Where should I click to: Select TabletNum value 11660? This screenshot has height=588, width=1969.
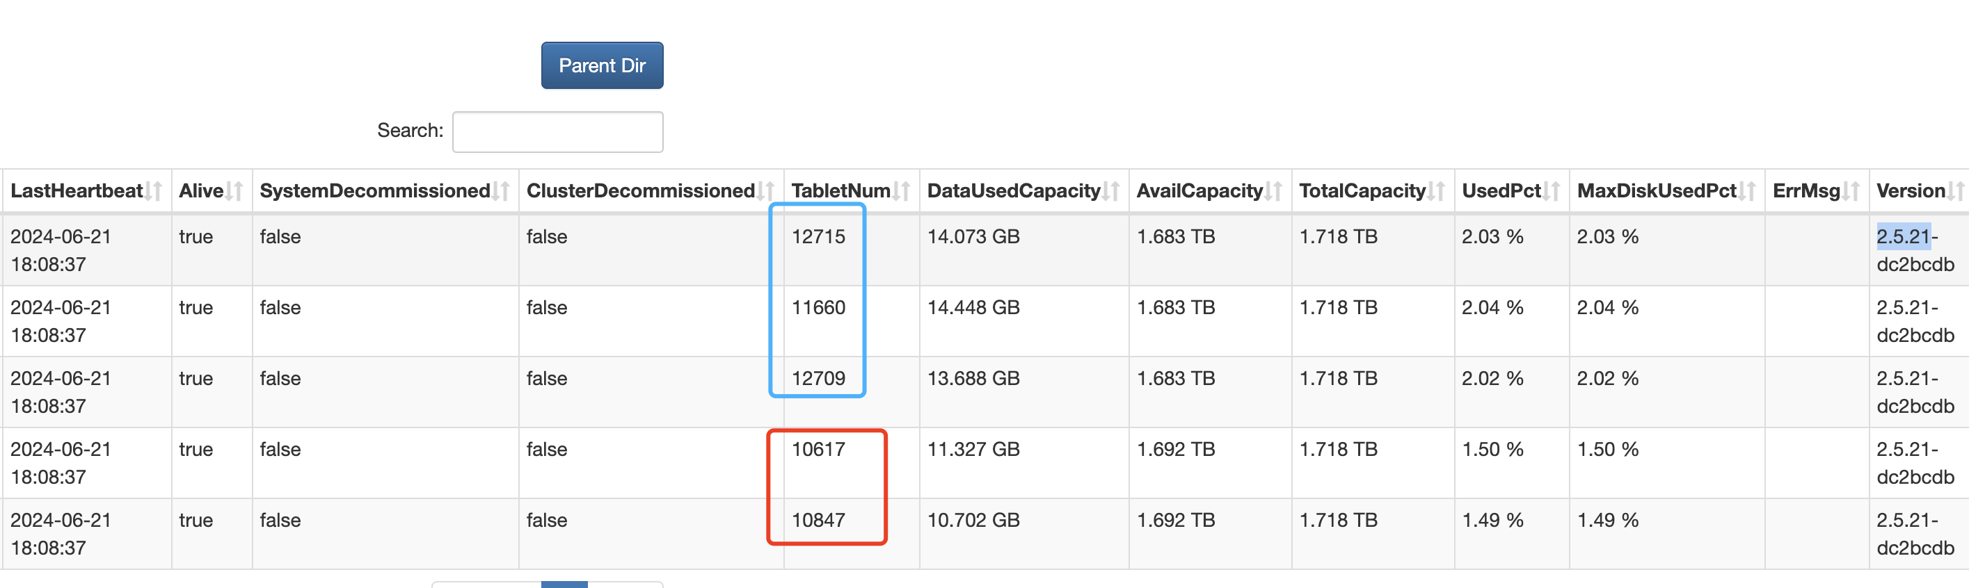point(818,308)
